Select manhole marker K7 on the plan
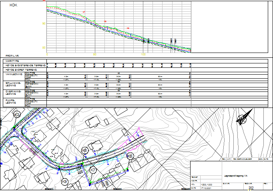This screenshot has width=273, height=191. pos(93,170)
